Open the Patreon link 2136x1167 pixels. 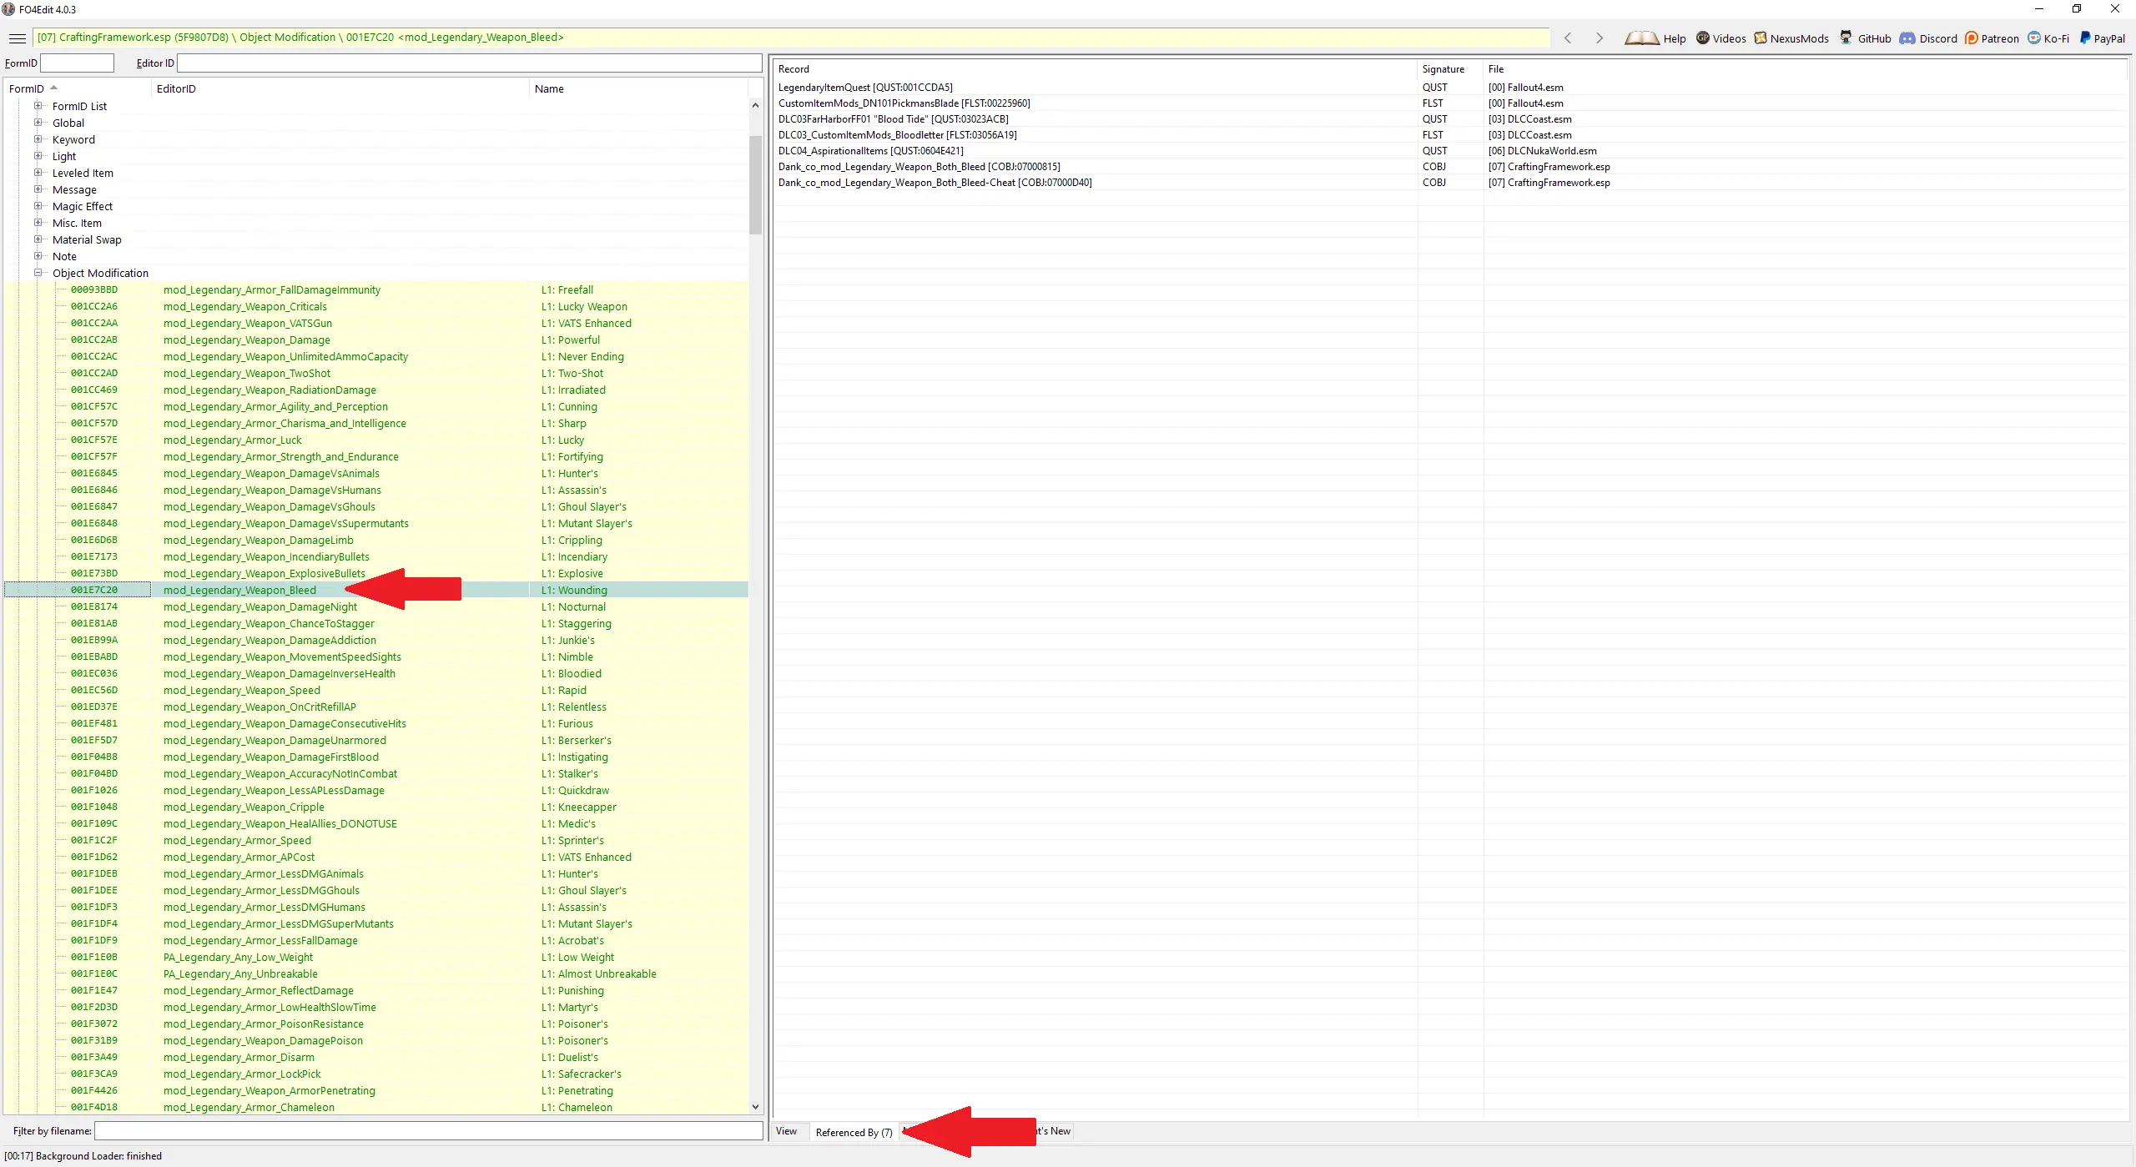[x=1992, y=38]
